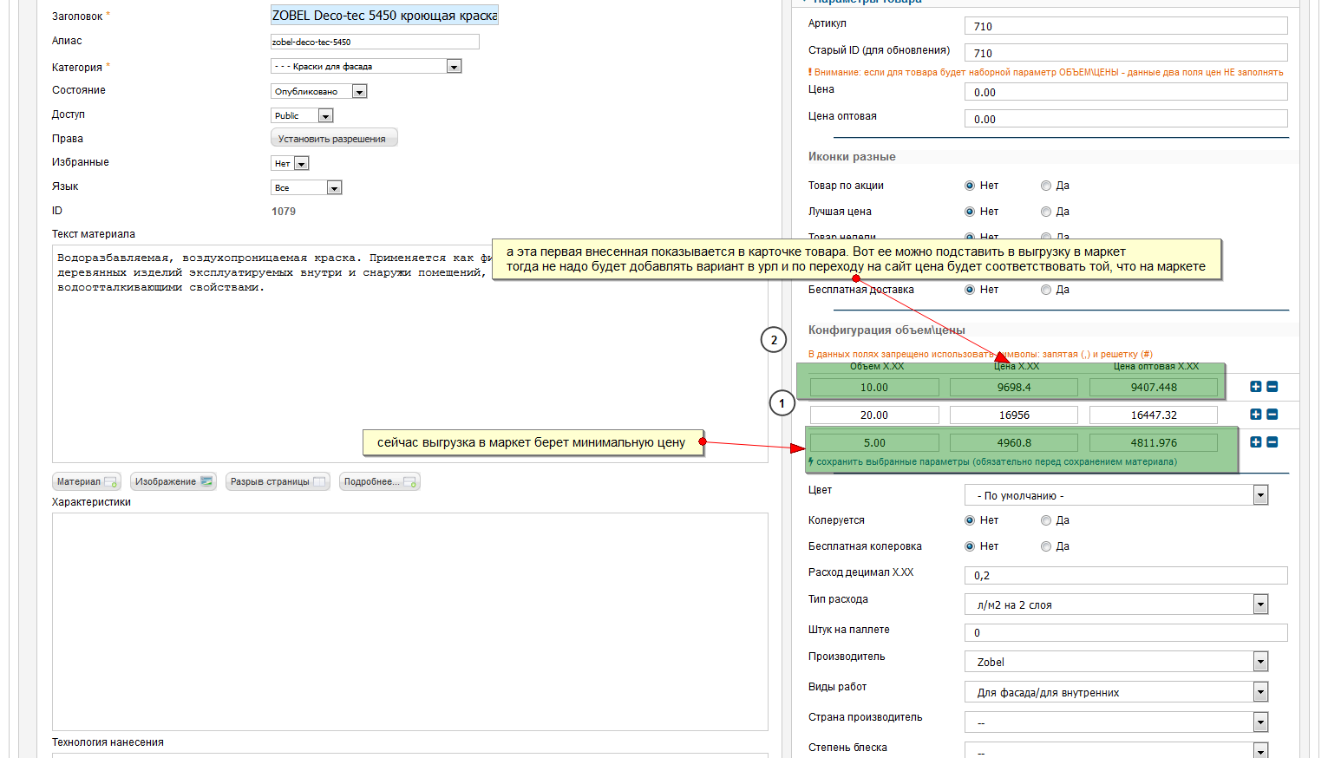Screen dimensions: 1328x758
Task: Remove the 5.00 volume row
Action: pyautogui.click(x=1272, y=442)
